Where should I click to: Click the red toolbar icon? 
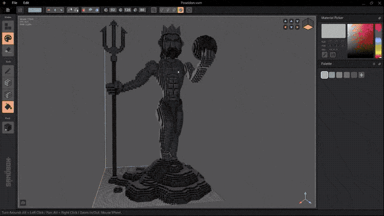[84, 10]
